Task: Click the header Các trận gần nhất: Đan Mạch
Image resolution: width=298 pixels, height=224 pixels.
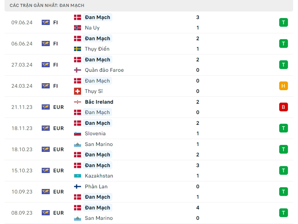Action: tap(47, 6)
